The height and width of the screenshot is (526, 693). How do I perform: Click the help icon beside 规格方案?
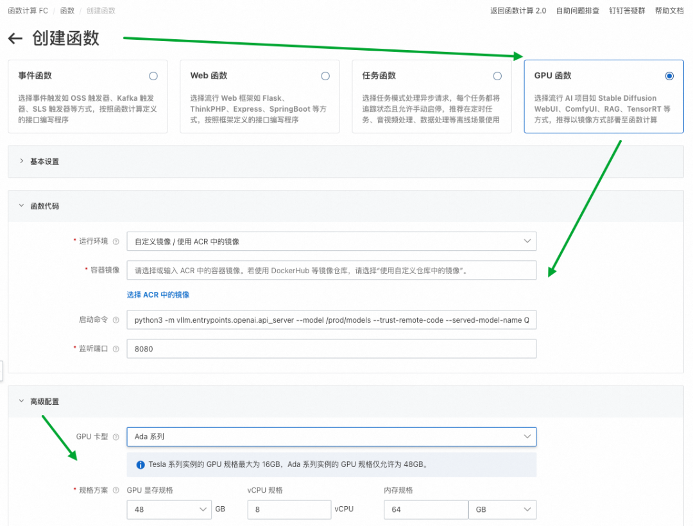tap(116, 489)
